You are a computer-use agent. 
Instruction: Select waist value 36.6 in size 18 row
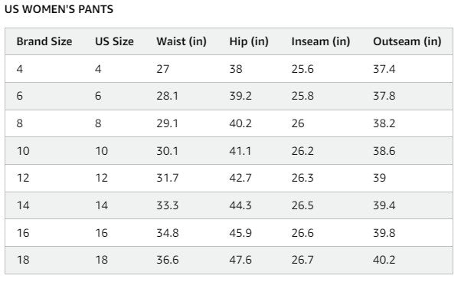[x=167, y=260]
